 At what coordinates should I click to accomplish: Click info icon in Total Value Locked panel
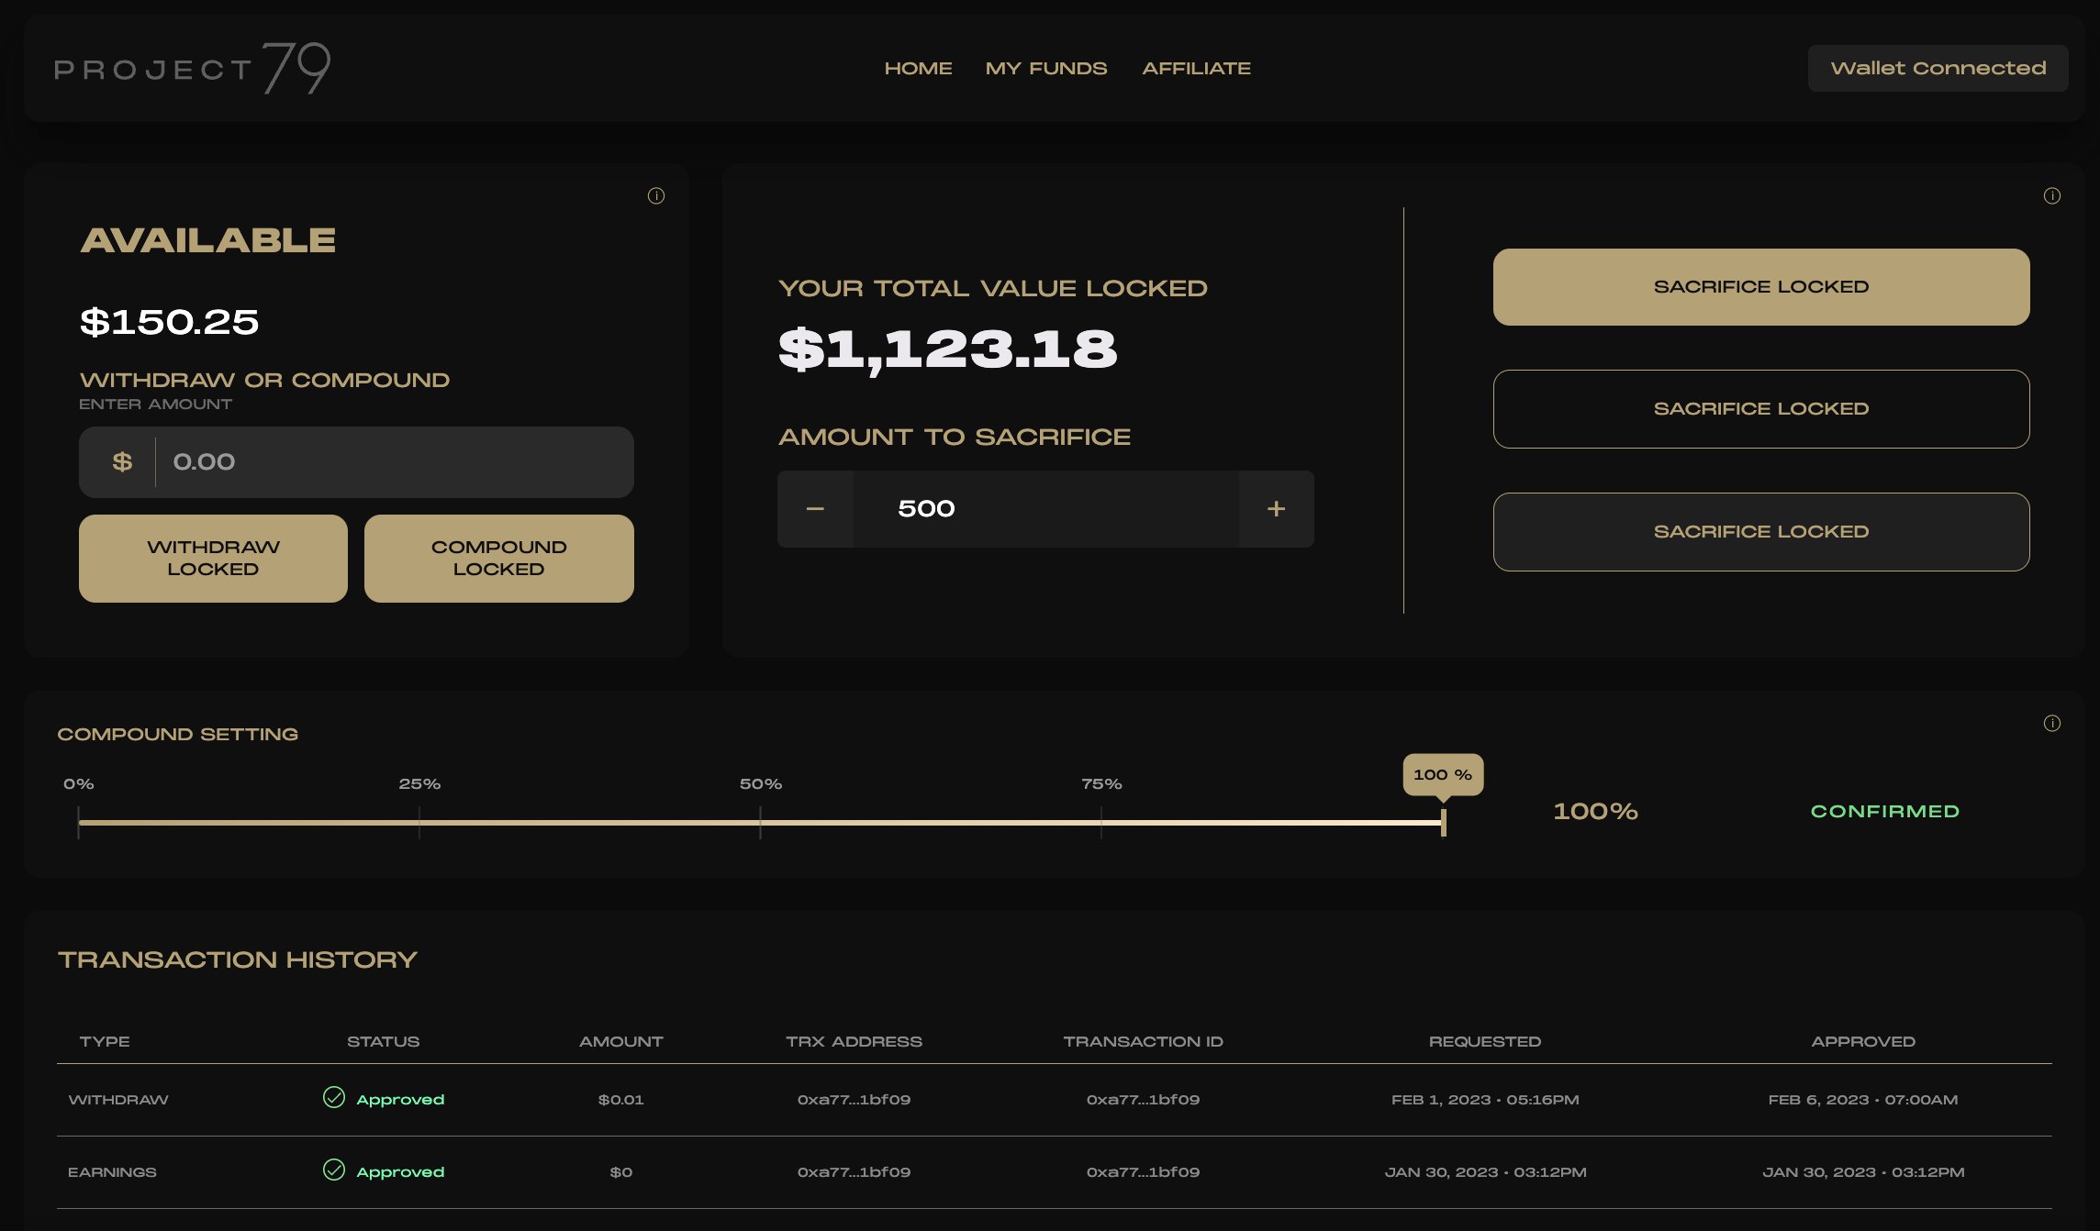pos(2051,195)
